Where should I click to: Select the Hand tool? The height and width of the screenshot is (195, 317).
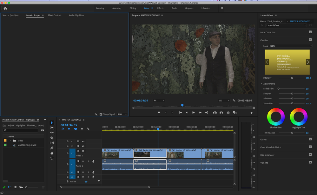point(52,153)
